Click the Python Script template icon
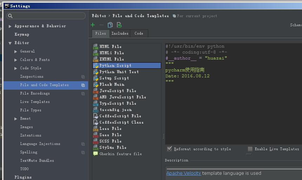 [x=96, y=65]
